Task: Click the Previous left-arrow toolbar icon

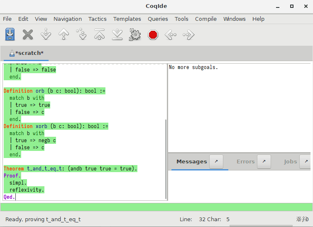Action: 171,35
